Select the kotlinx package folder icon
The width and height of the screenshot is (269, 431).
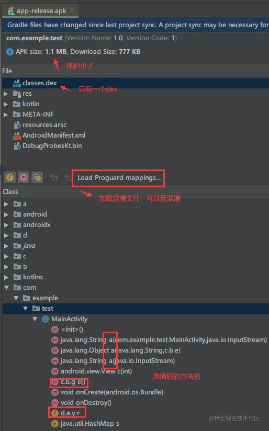(17, 277)
